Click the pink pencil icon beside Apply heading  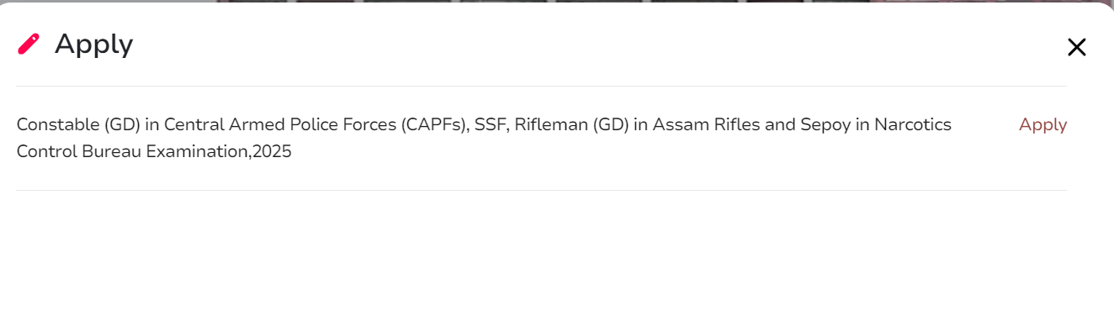coord(29,44)
